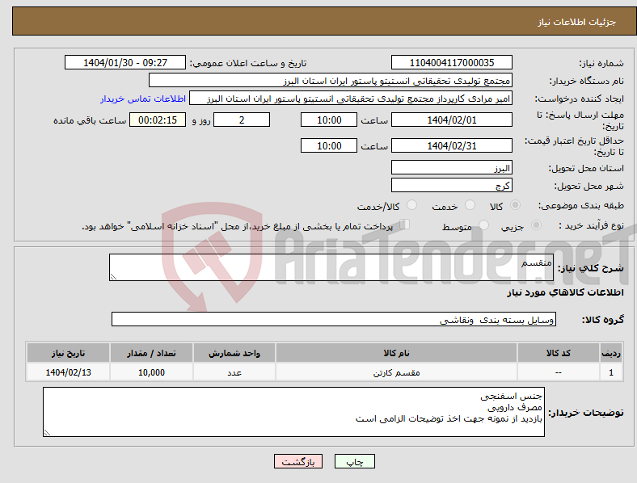Click the گروه کالا field وسایل بسته بندی
Viewport: 637px width, 483px height.
pos(334,319)
